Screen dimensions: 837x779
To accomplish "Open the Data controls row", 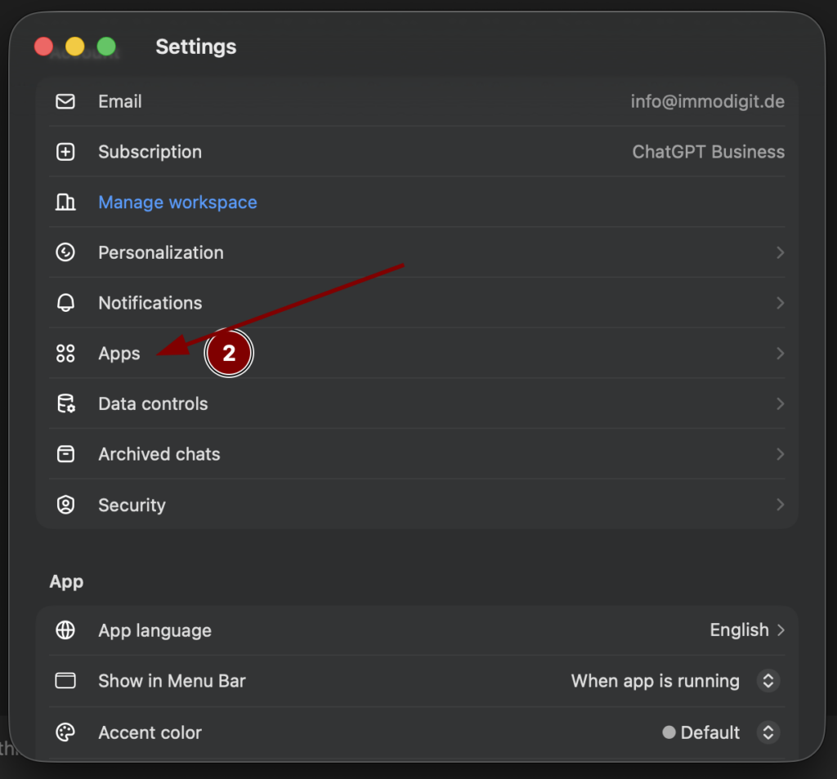I will coord(153,404).
